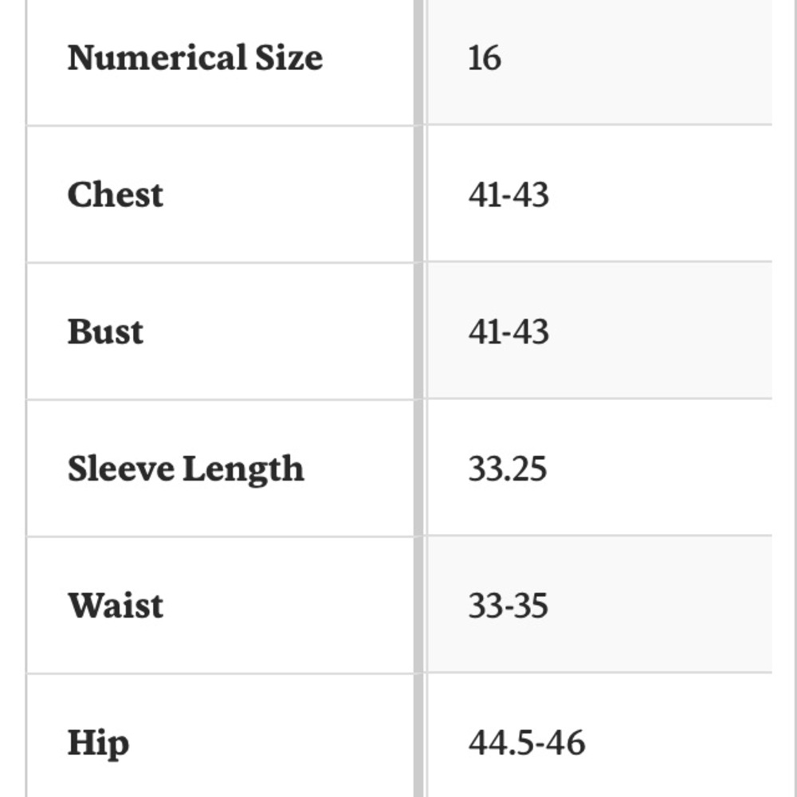Viewport: 797px width, 797px height.
Task: Click the Hip label cell
Action: [98, 744]
